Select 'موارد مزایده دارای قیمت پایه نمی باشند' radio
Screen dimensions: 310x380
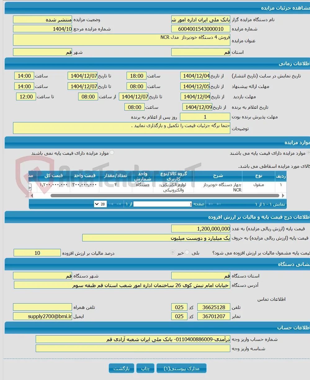point(112,153)
